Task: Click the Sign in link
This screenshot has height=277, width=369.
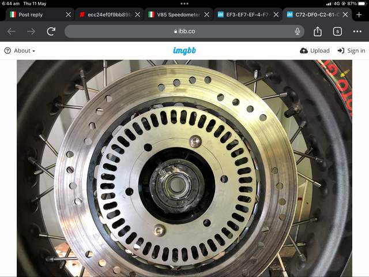Action: coord(351,51)
